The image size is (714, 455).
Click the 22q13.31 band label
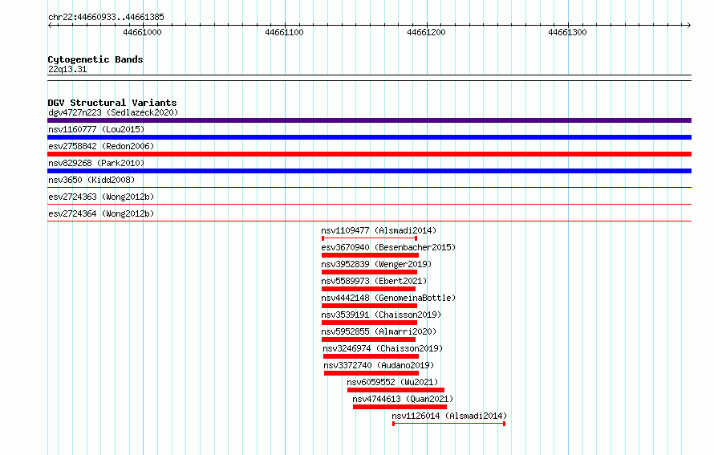[67, 69]
